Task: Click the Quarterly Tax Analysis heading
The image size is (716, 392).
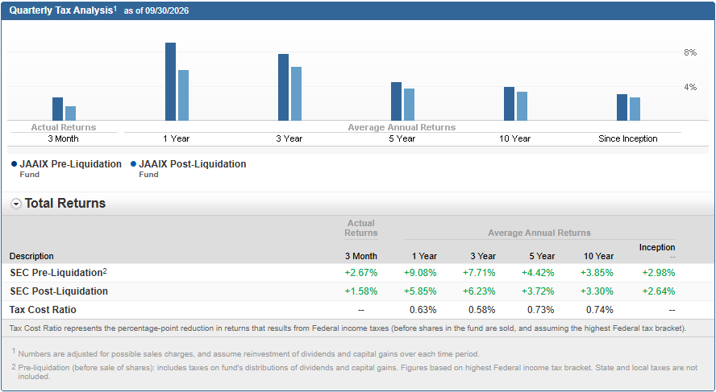Action: tap(63, 10)
